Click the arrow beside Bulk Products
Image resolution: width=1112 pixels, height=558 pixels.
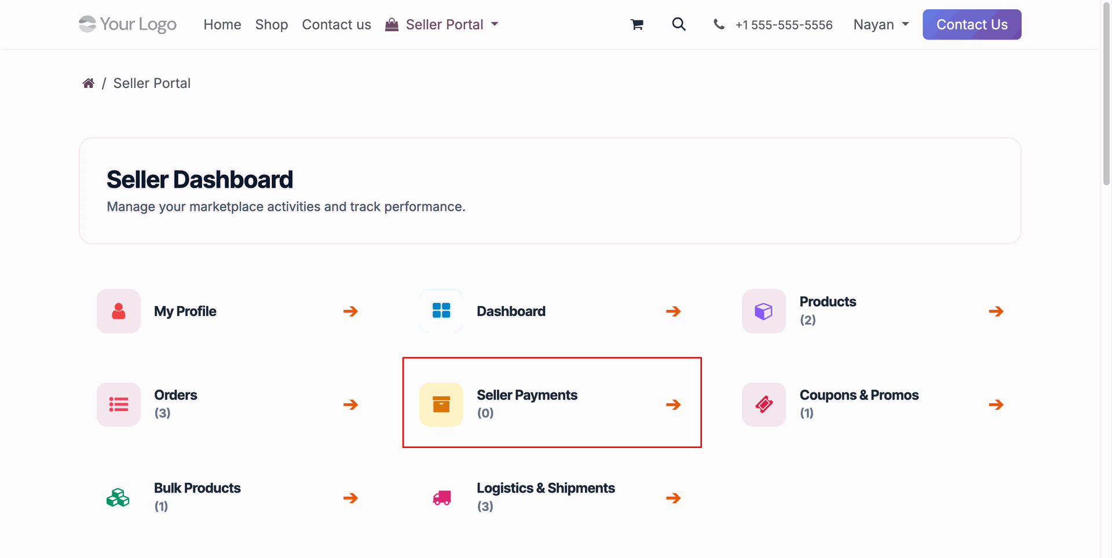(x=350, y=498)
